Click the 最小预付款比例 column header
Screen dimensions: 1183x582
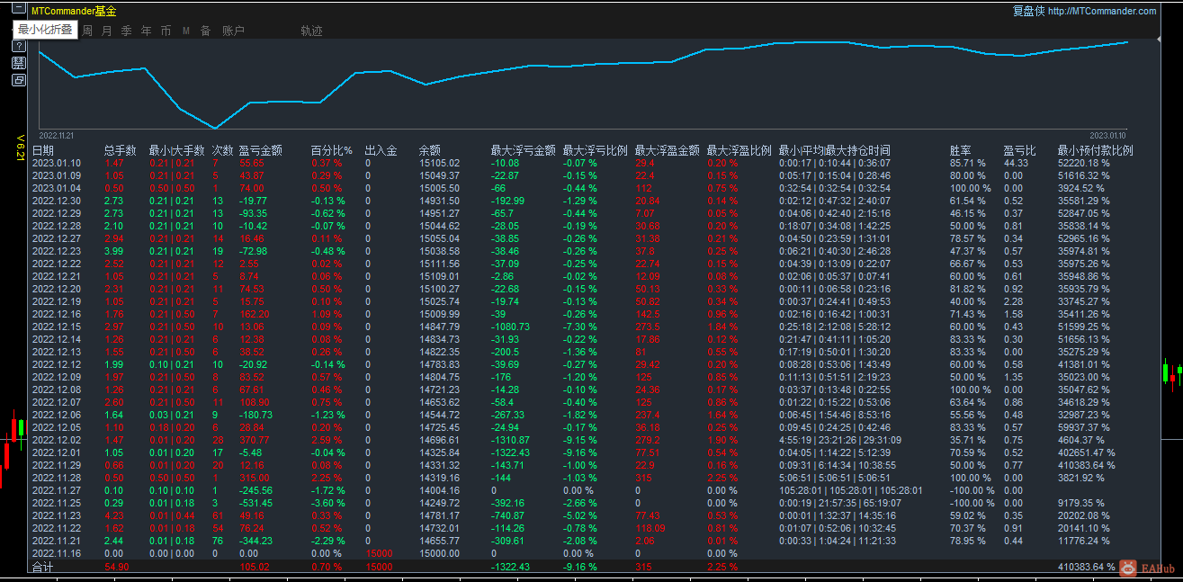1095,150
